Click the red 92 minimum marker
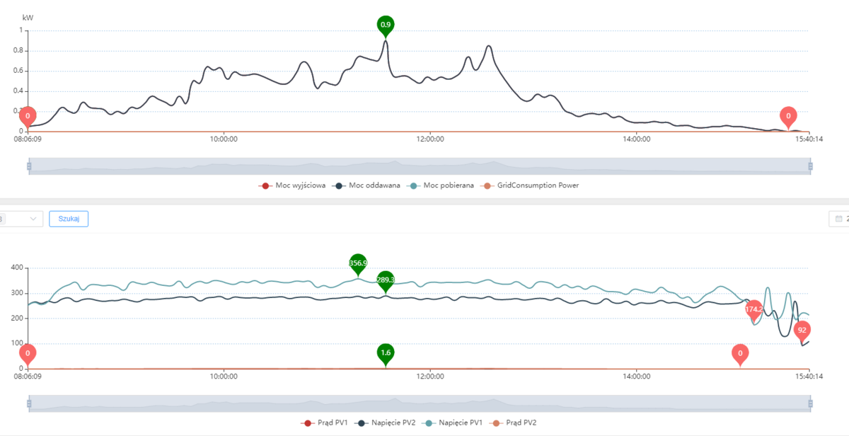849x436 pixels. click(802, 330)
